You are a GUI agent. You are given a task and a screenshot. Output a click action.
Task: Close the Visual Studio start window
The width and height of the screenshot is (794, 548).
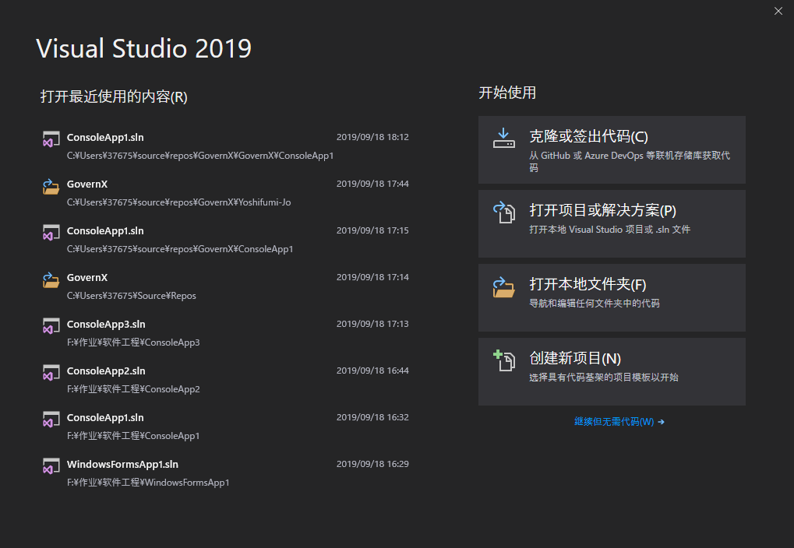778,11
